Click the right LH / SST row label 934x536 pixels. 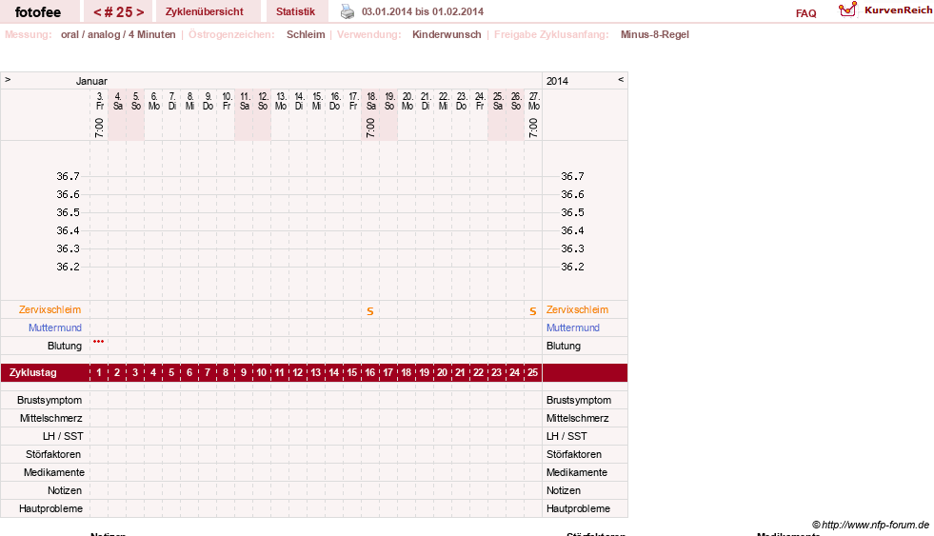pyautogui.click(x=566, y=437)
